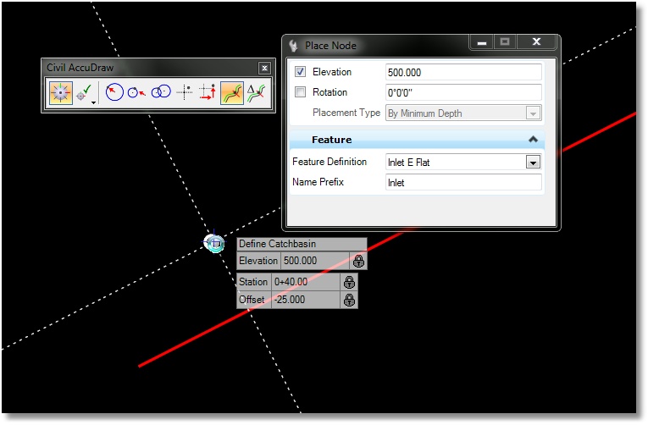Viewport: 648px width, 425px height.
Task: Edit the Name Prefix field
Action: click(463, 183)
